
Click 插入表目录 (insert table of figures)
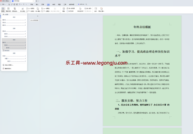(x=71, y=9)
